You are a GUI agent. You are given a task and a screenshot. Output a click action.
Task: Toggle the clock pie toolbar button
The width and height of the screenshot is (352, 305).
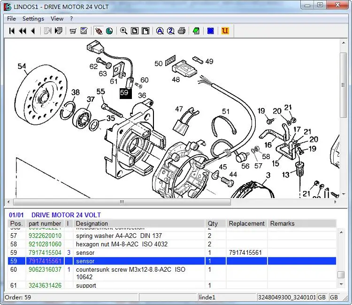click(109, 31)
